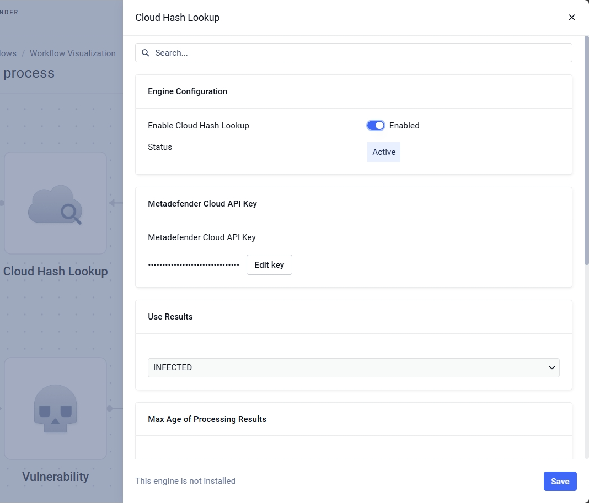Click the Cloud Hash Lookup cloud icon
589x503 pixels.
pyautogui.click(x=55, y=204)
